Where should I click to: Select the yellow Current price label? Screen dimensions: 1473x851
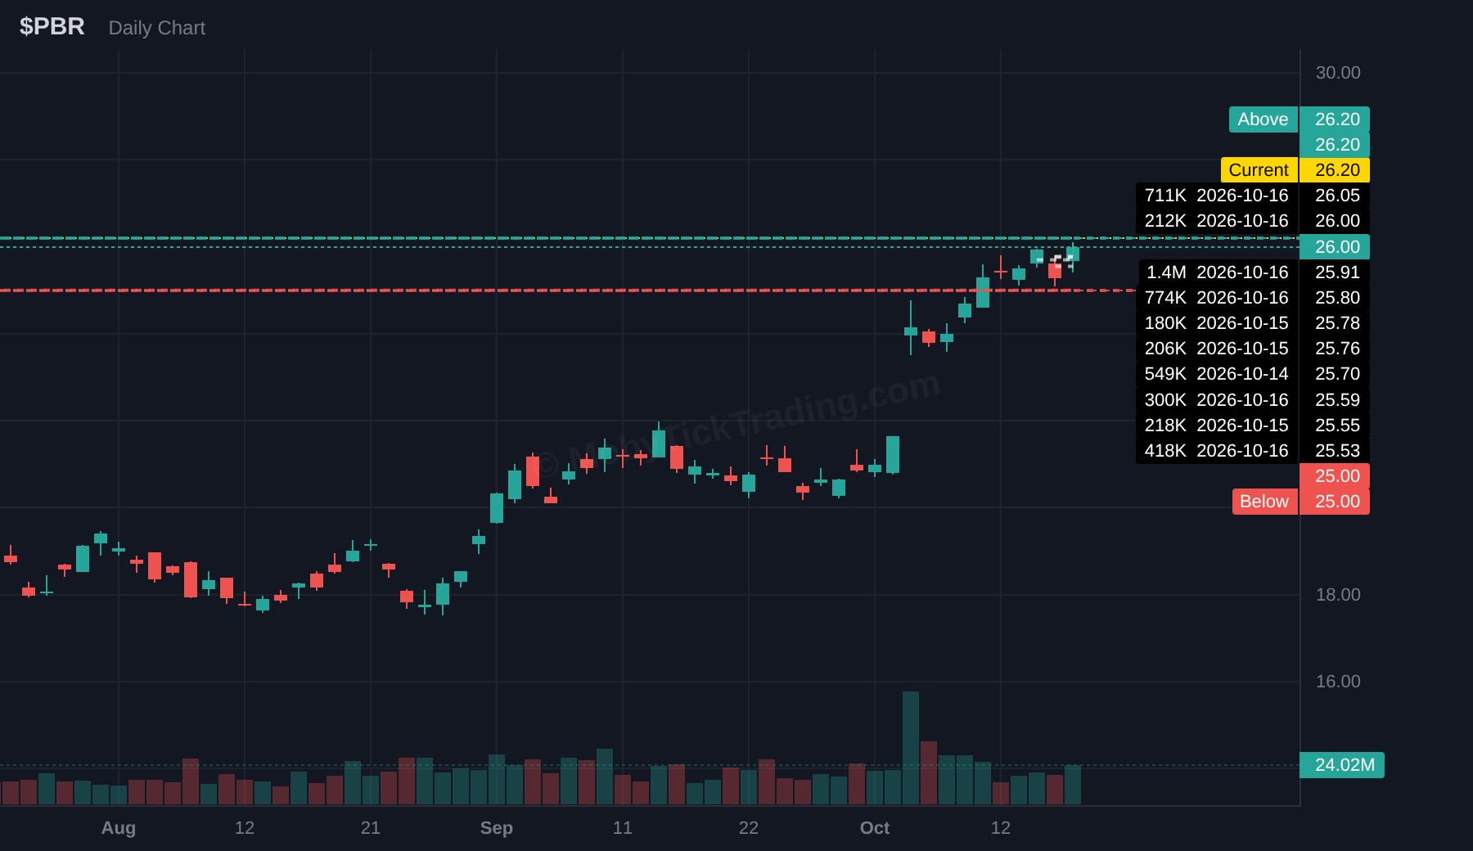coord(1259,170)
